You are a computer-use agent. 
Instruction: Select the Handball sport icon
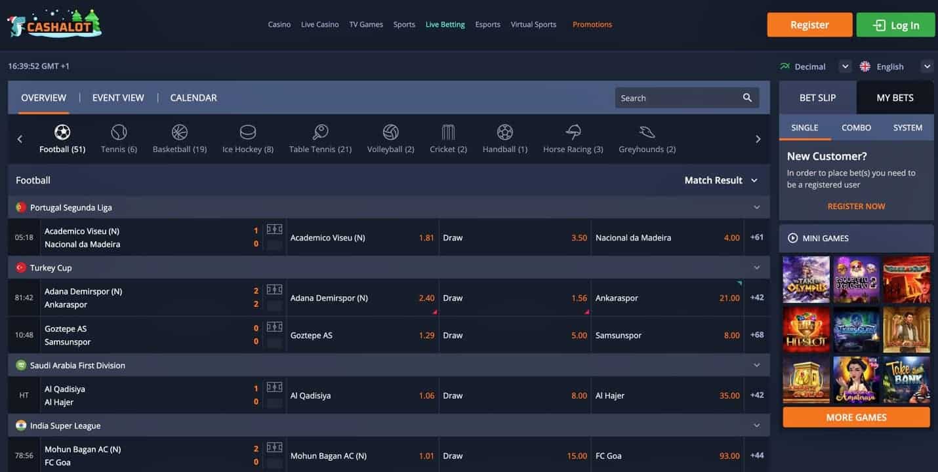[x=505, y=132]
